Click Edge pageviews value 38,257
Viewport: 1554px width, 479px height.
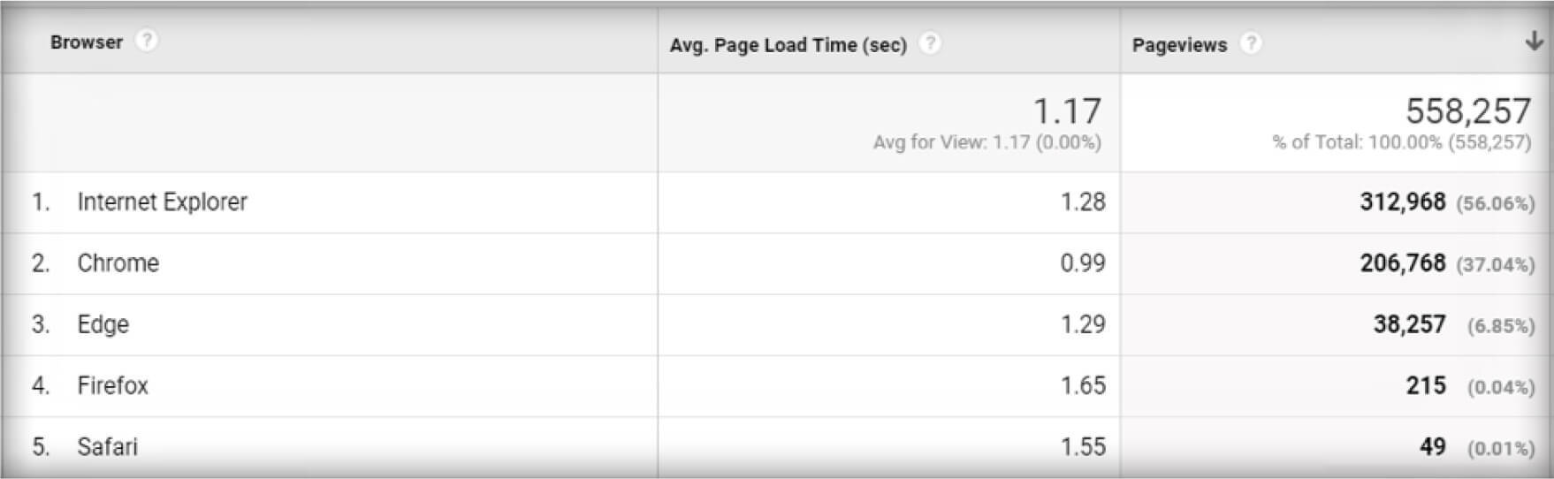tap(1409, 324)
